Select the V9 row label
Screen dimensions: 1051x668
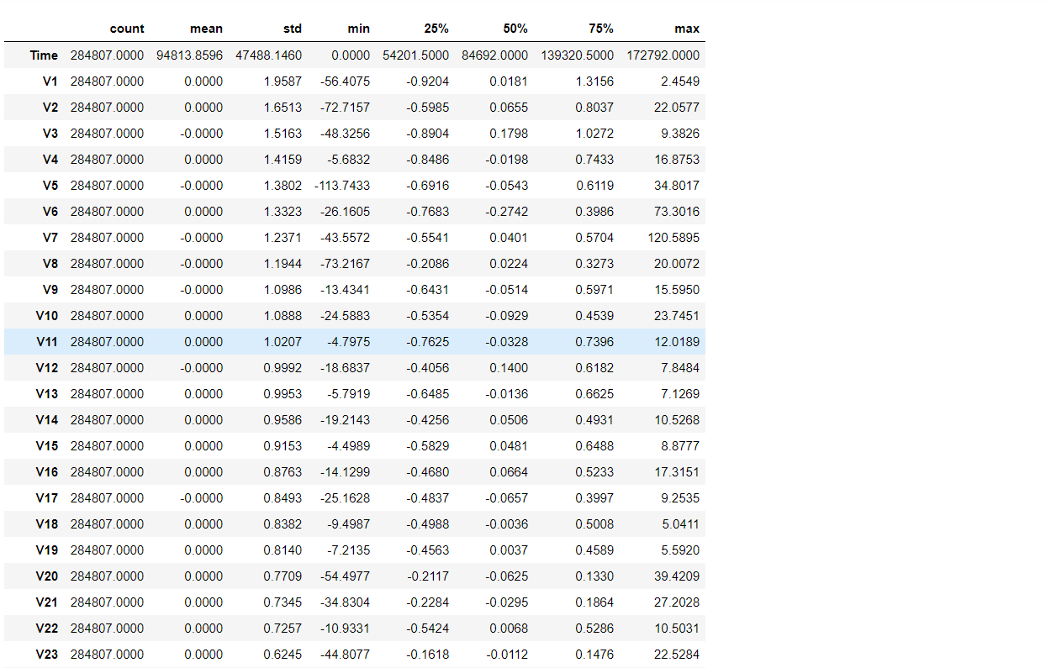click(x=50, y=290)
